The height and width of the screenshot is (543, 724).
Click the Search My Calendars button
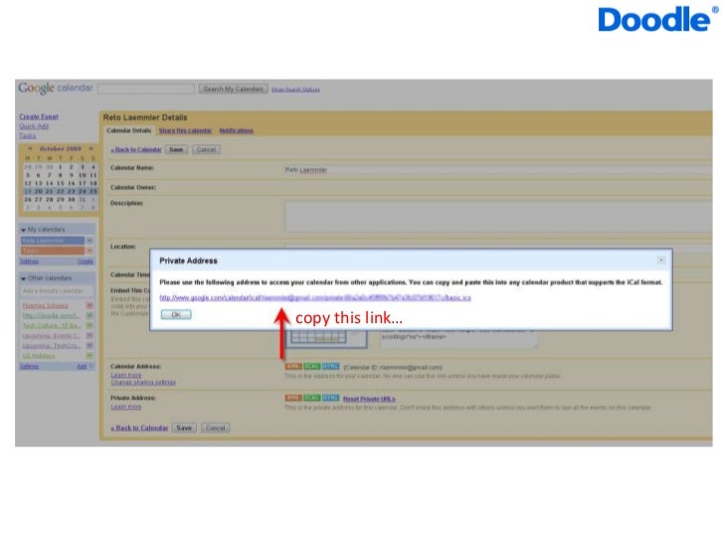(x=234, y=89)
